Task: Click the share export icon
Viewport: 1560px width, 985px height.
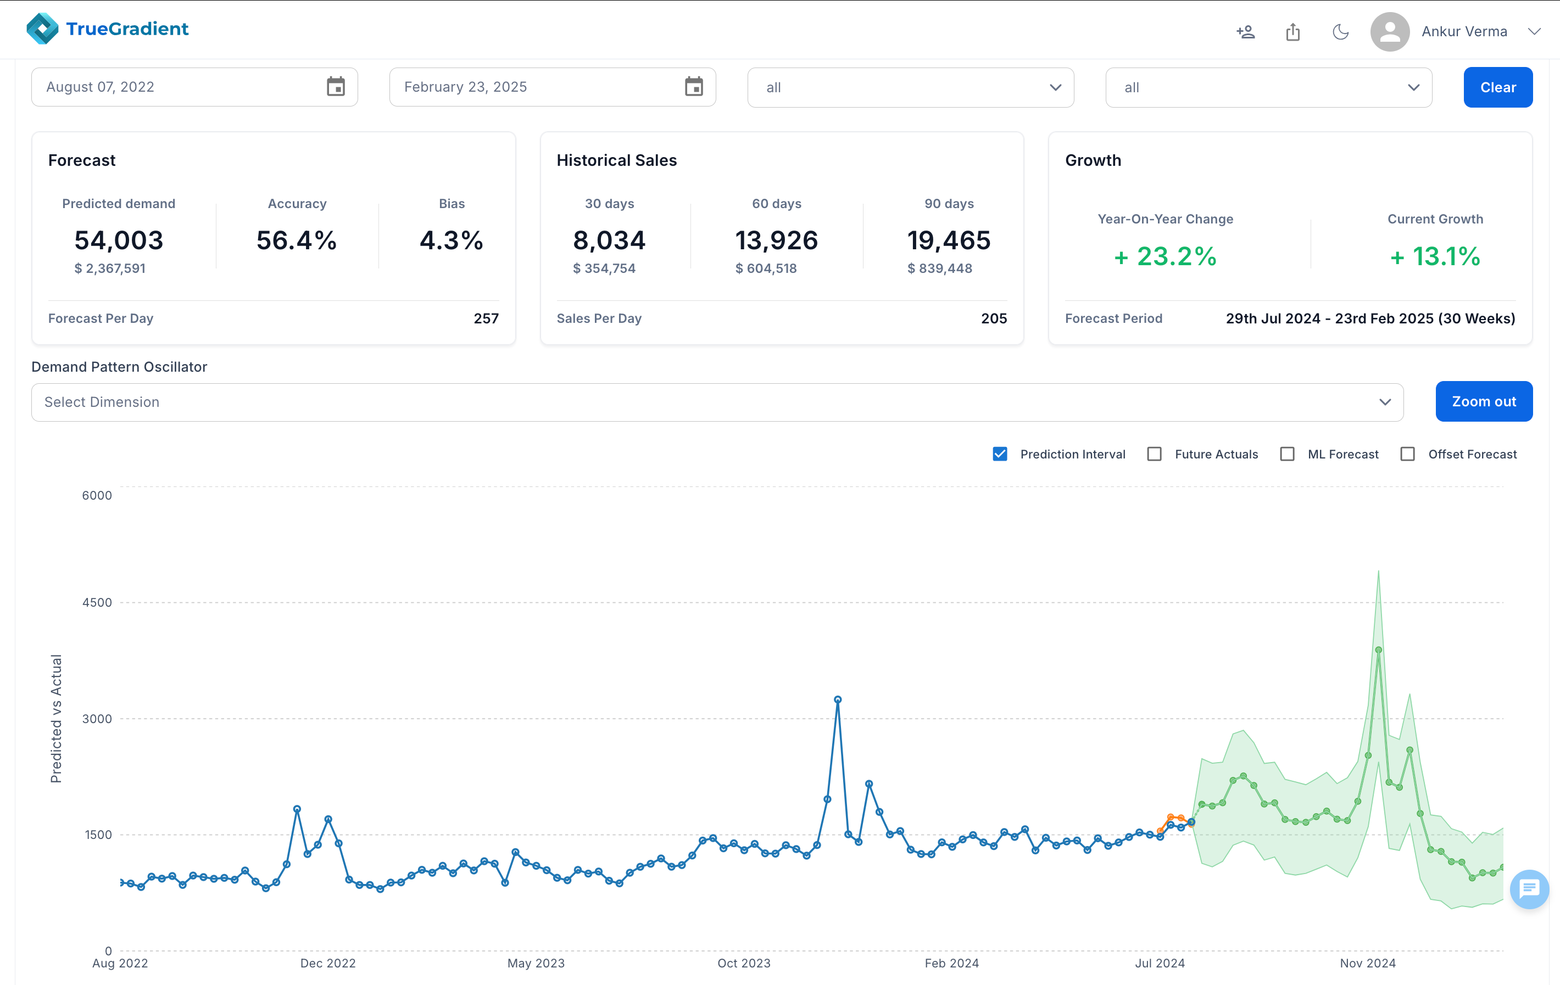Action: point(1292,32)
